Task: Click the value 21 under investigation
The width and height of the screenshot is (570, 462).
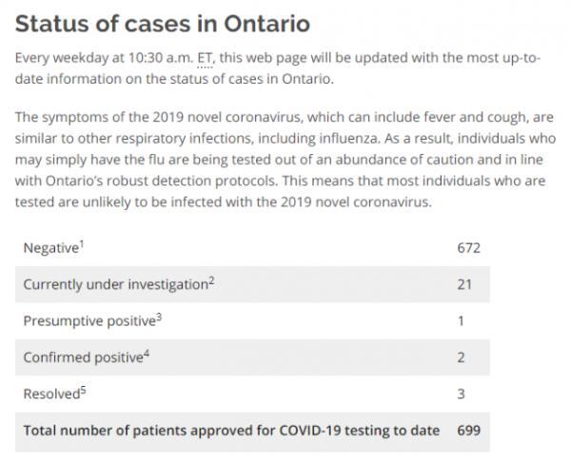Action: pos(464,285)
